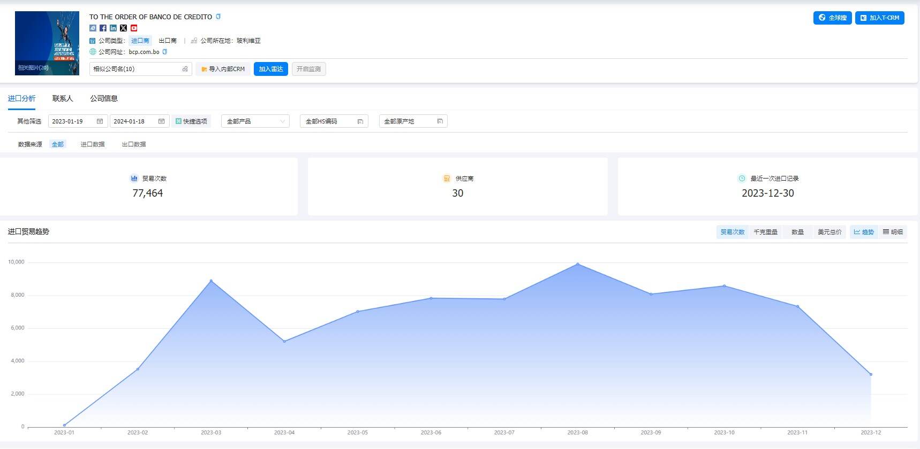Click the 77,464 trade count value
Viewport: 920px width, 449px height.
[148, 193]
